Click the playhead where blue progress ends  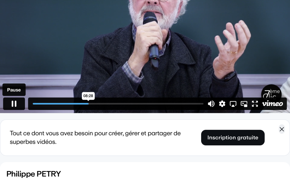point(88,104)
